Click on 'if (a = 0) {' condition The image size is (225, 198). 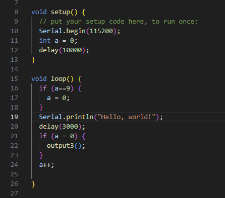coord(62,136)
